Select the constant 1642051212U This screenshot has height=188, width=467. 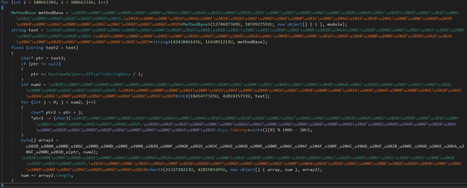pos(219,42)
